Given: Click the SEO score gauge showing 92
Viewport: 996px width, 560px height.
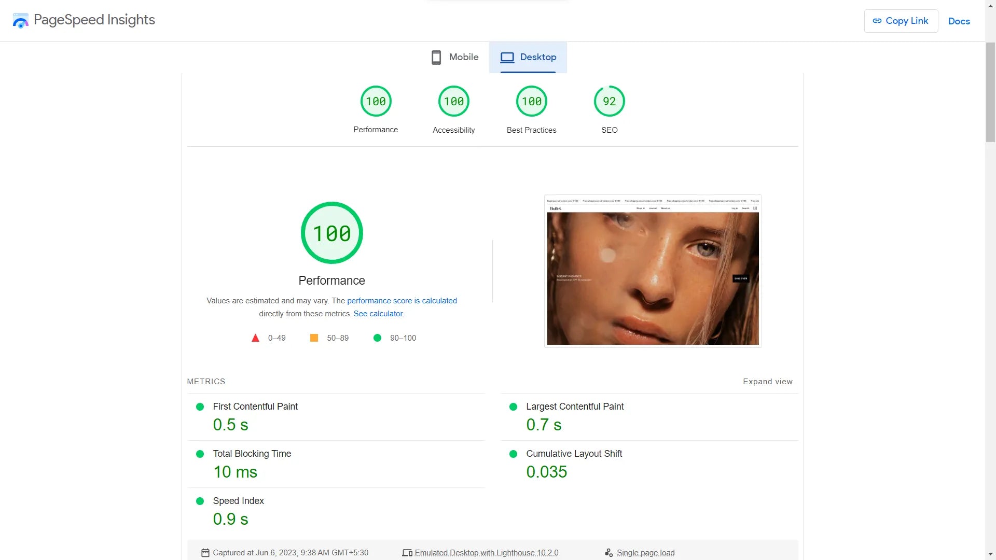Looking at the screenshot, I should (x=609, y=102).
